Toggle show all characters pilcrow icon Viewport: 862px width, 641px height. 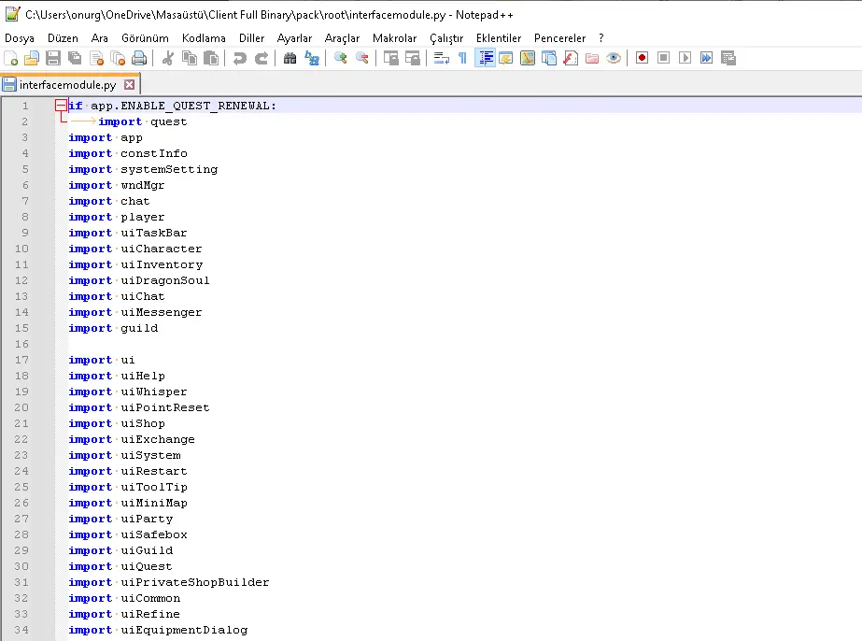click(462, 58)
